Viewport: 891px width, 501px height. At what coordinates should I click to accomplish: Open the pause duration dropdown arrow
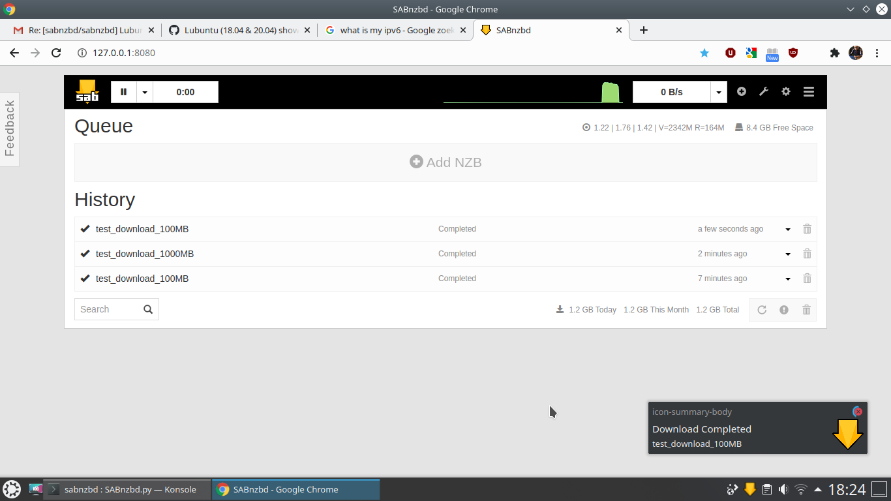[144, 91]
